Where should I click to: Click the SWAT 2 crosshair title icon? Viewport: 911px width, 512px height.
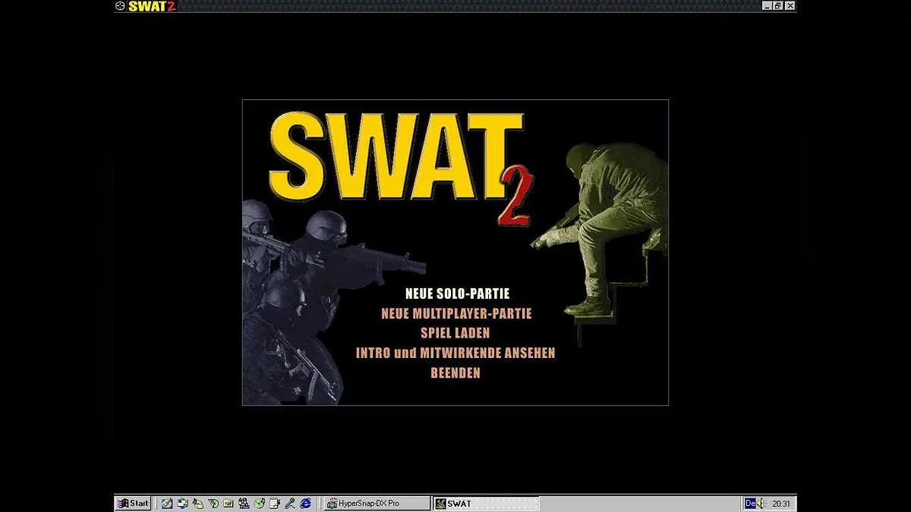coord(120,6)
